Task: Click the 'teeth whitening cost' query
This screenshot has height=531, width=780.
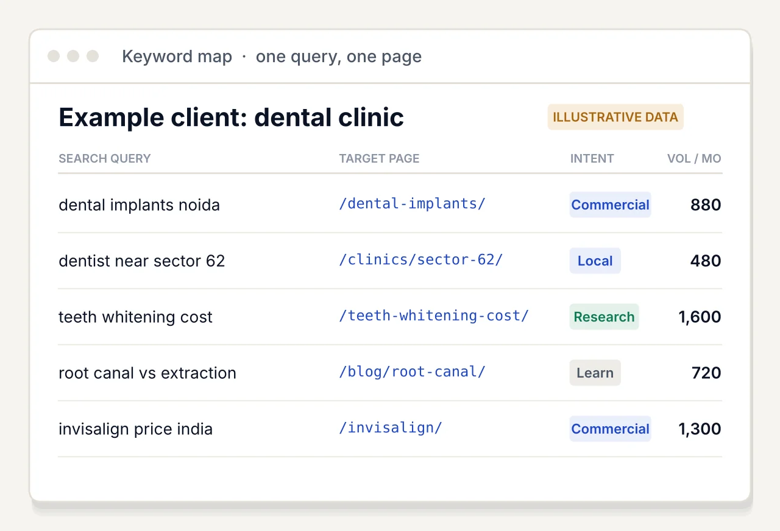Action: coord(135,317)
